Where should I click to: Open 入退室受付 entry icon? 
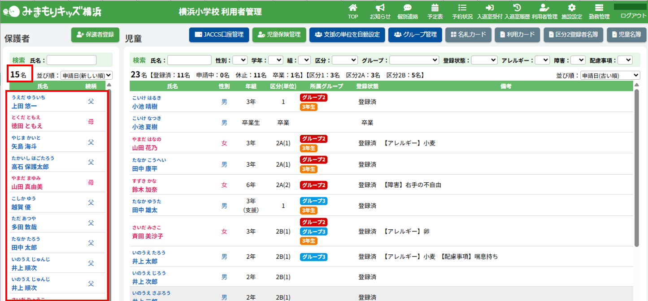490,8
